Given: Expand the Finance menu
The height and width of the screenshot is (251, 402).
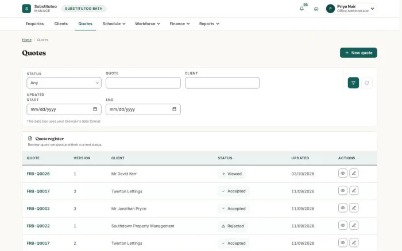Looking at the screenshot, I should (179, 24).
